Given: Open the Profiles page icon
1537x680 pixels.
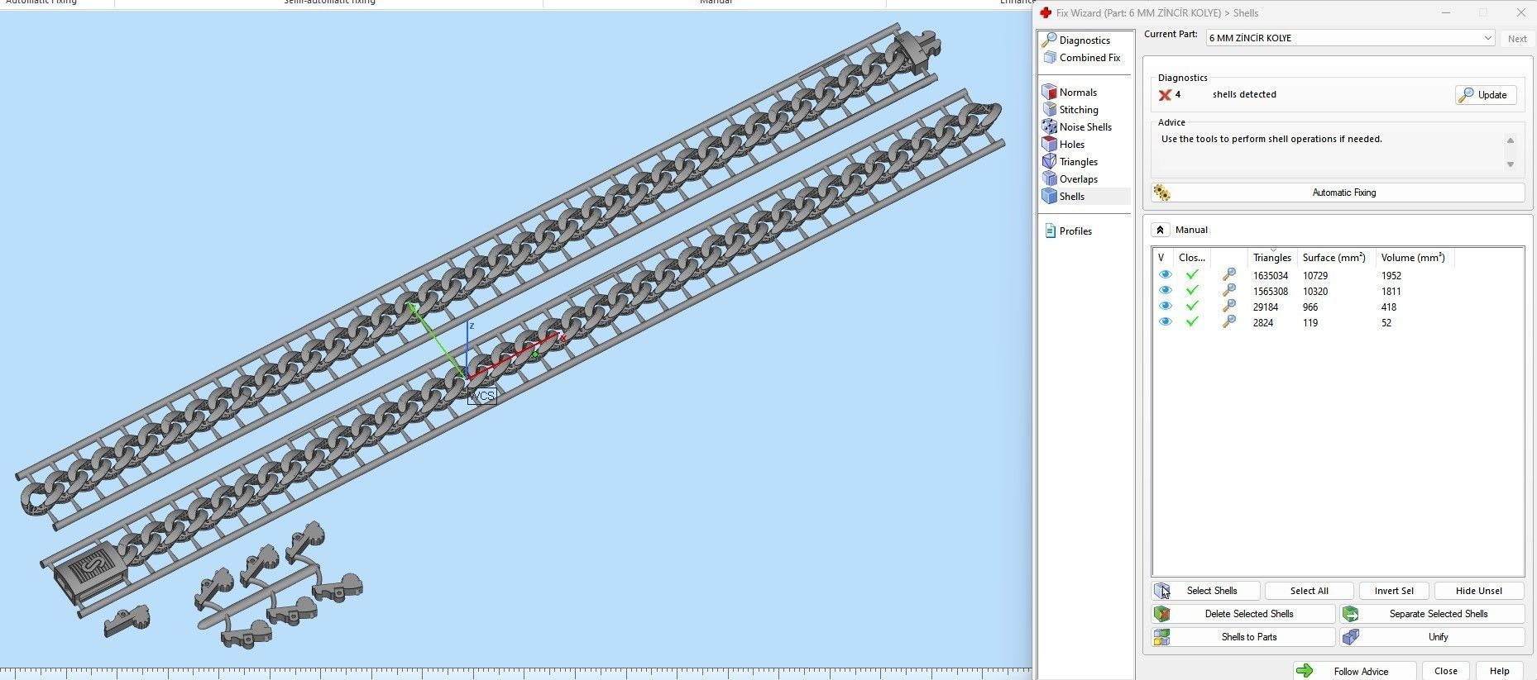Looking at the screenshot, I should pyautogui.click(x=1050, y=231).
